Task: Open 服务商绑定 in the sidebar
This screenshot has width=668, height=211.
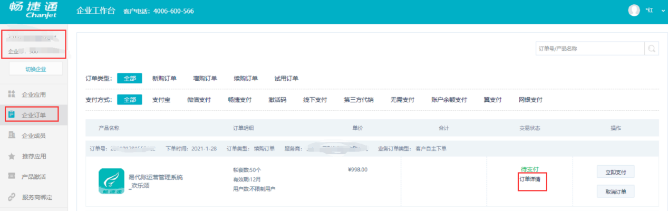Action: [x=37, y=197]
